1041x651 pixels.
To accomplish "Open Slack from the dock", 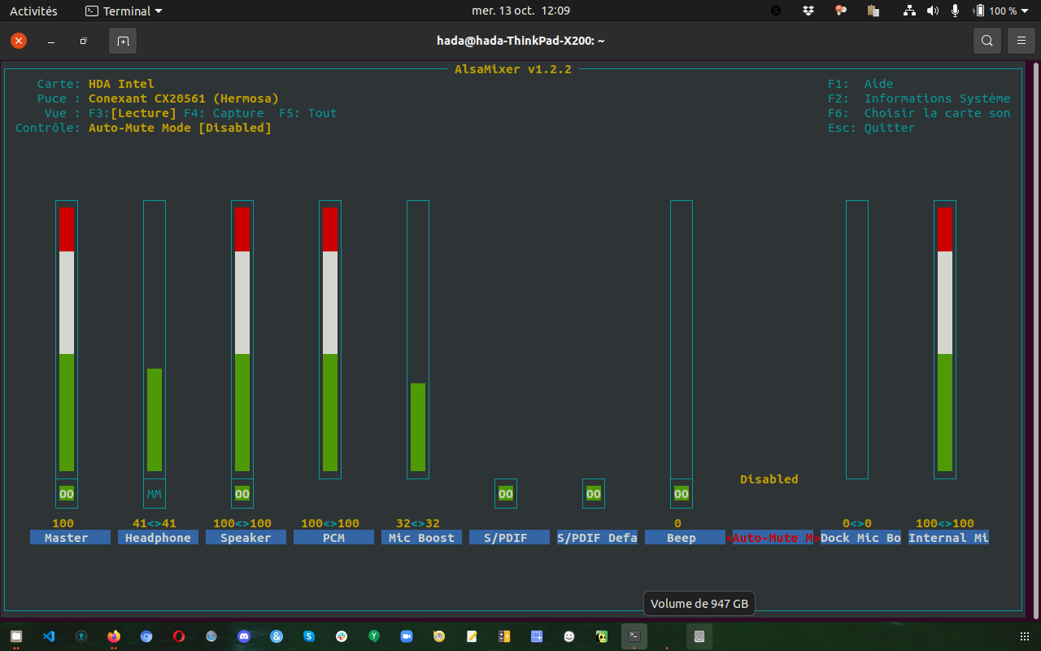I will 342,636.
